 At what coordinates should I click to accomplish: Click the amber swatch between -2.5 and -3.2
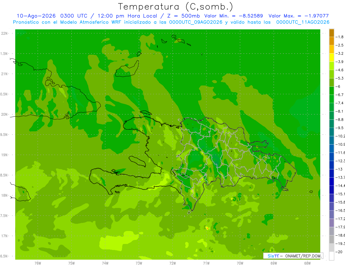coord(331,50)
